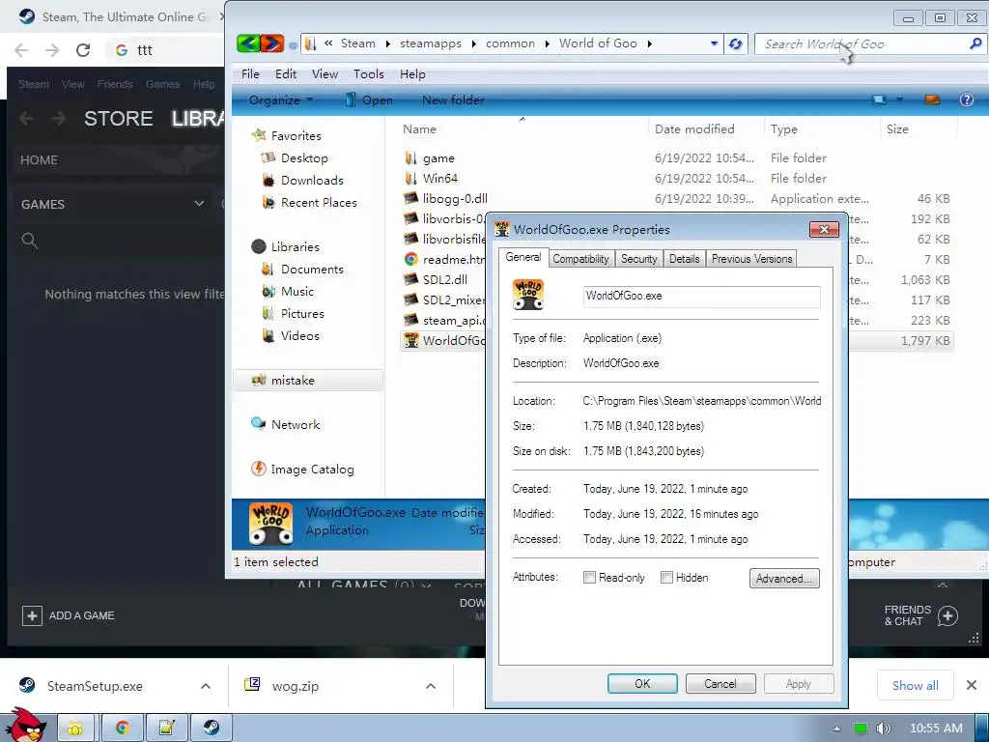Open Pictures library
This screenshot has width=989, height=742.
pos(302,313)
